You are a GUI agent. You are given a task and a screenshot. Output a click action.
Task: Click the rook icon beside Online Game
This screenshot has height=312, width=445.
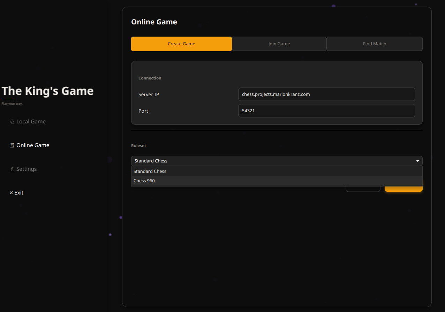[x=12, y=145]
